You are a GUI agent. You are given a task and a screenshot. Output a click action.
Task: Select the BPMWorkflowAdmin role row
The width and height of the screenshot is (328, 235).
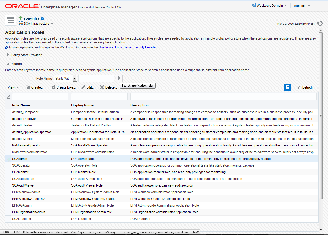tap(162, 192)
